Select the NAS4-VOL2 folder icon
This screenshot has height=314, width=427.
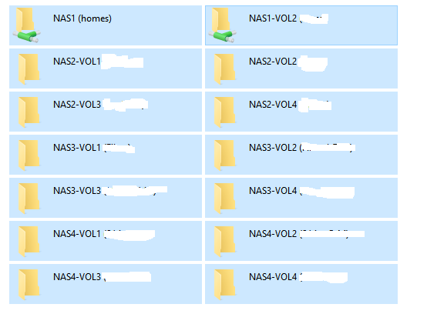225,242
